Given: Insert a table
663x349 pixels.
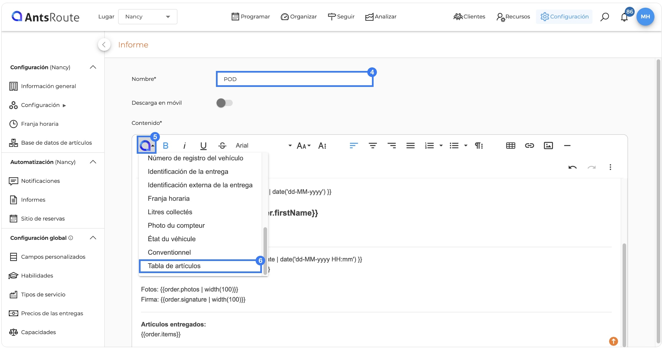Looking at the screenshot, I should pyautogui.click(x=511, y=145).
